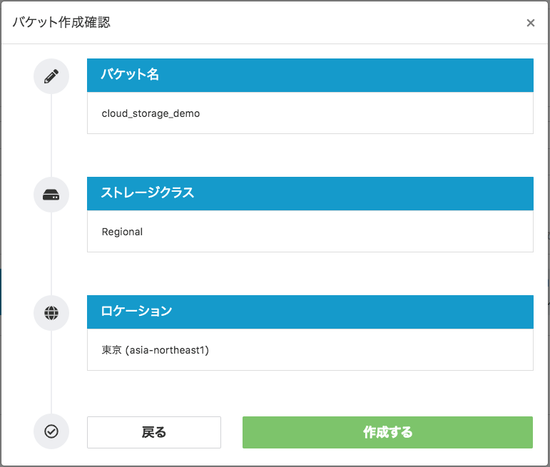Click the blank gap between 戻る and 作成する
This screenshot has height=467, width=550.
click(x=232, y=432)
